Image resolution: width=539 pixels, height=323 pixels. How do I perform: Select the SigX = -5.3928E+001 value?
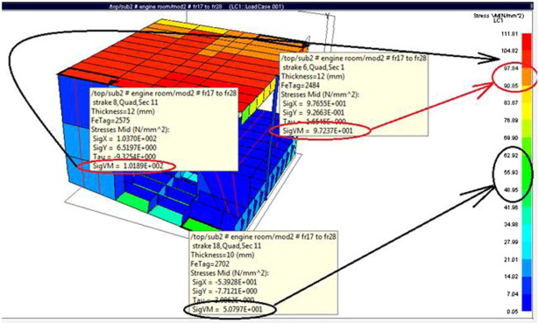coord(224,282)
